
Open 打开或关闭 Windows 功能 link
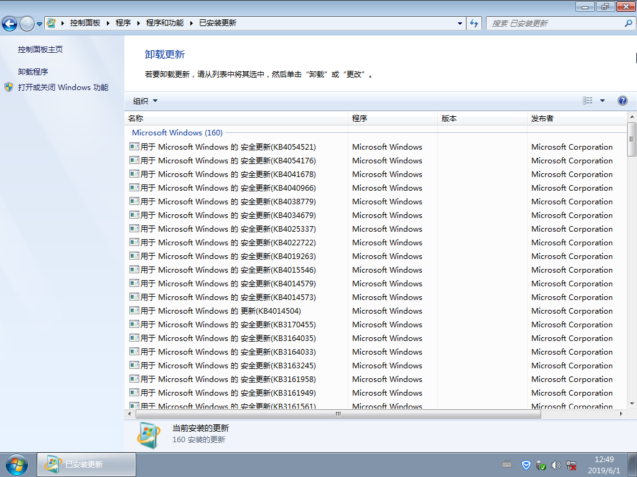tap(63, 87)
